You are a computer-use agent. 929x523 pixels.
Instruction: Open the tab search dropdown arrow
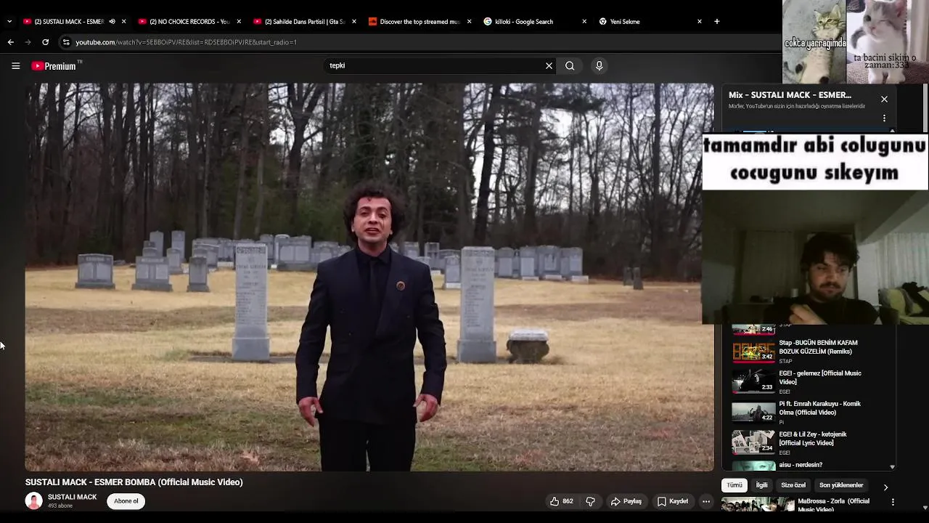(9, 21)
